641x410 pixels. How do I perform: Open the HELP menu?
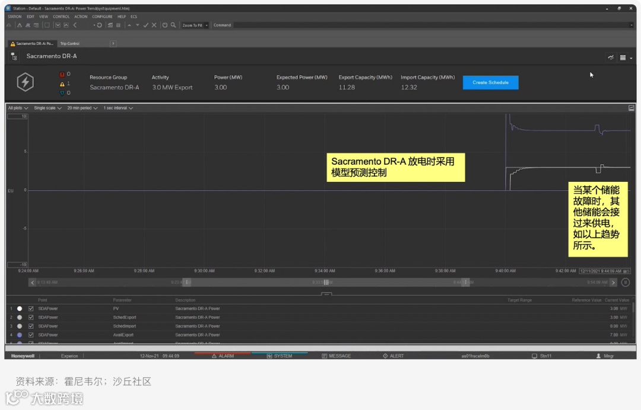pyautogui.click(x=122, y=17)
